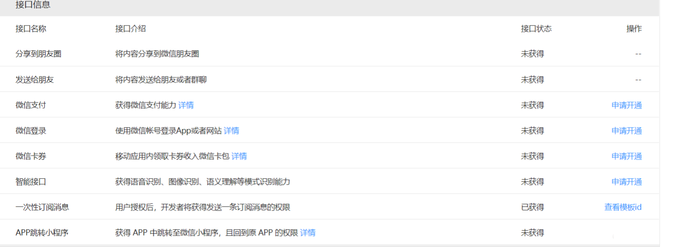Image resolution: width=673 pixels, height=247 pixels.
Task: Select the 发送给朋友 interface name
Action: point(35,80)
